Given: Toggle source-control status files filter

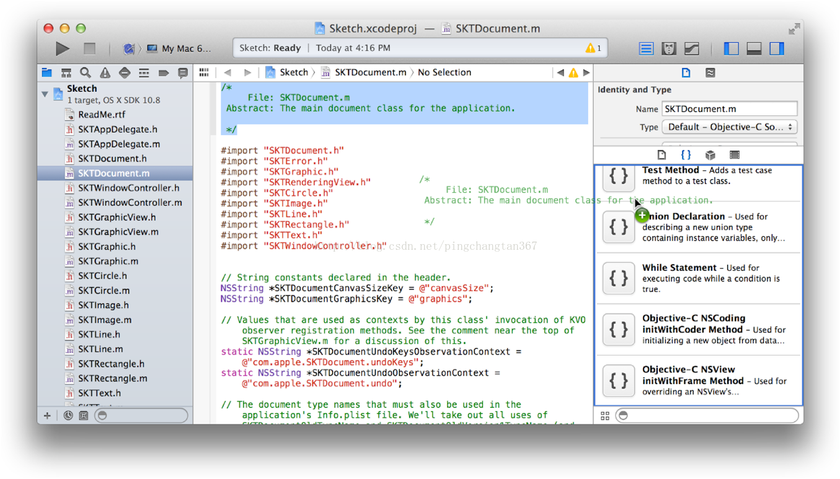Looking at the screenshot, I should tap(84, 416).
